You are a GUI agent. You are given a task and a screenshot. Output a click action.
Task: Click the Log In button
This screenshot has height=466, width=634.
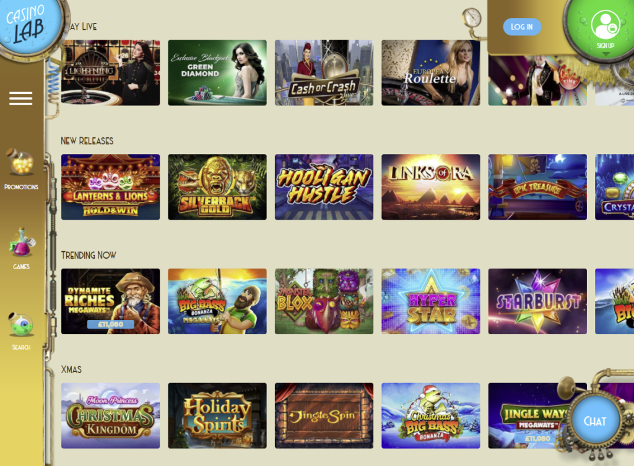[x=522, y=27]
